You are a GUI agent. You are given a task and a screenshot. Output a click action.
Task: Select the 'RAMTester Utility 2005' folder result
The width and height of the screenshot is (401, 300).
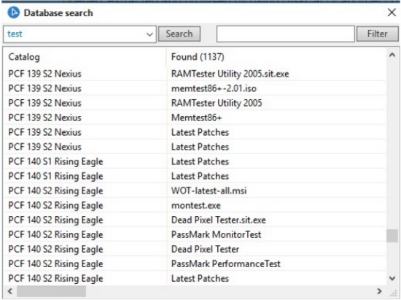tap(217, 103)
